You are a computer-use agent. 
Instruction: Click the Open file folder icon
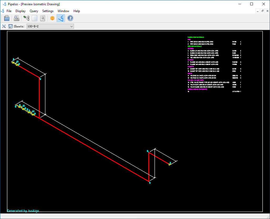[7, 18]
